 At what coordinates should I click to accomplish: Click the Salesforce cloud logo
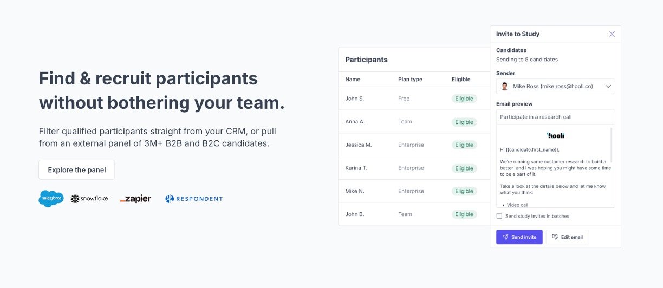[x=51, y=199]
